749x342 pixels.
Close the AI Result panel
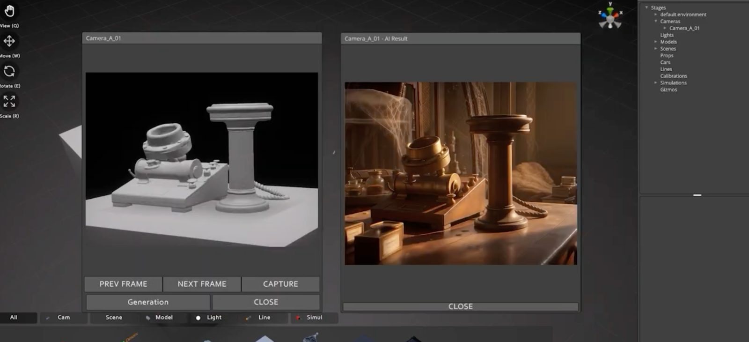click(x=461, y=306)
